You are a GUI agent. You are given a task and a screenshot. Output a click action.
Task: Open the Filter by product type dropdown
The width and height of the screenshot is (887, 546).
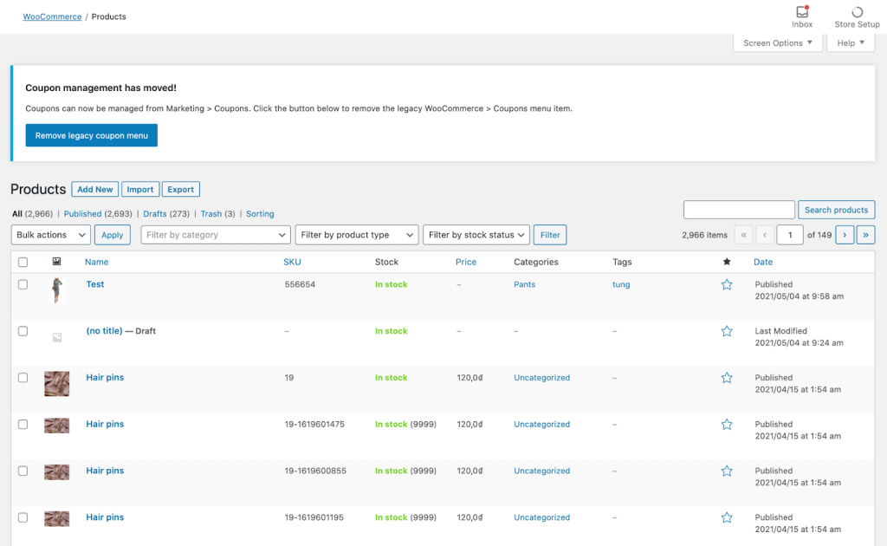coord(356,234)
